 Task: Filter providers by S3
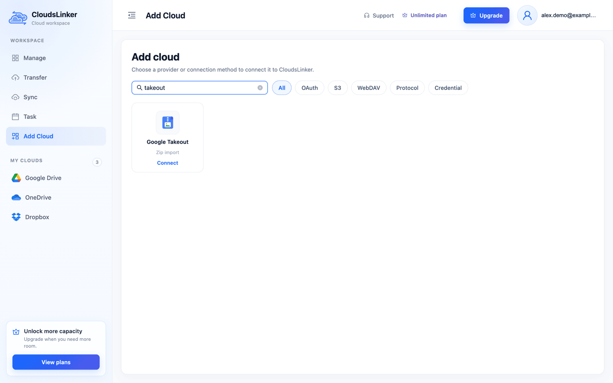point(338,88)
